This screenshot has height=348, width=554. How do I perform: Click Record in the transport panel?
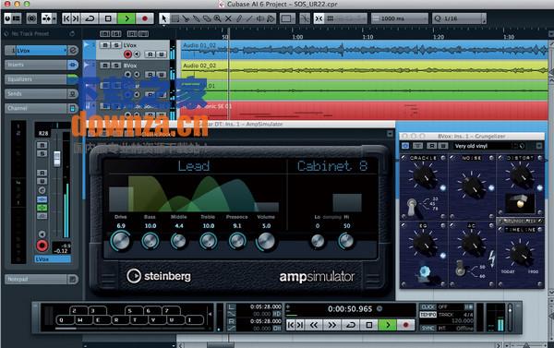point(405,325)
